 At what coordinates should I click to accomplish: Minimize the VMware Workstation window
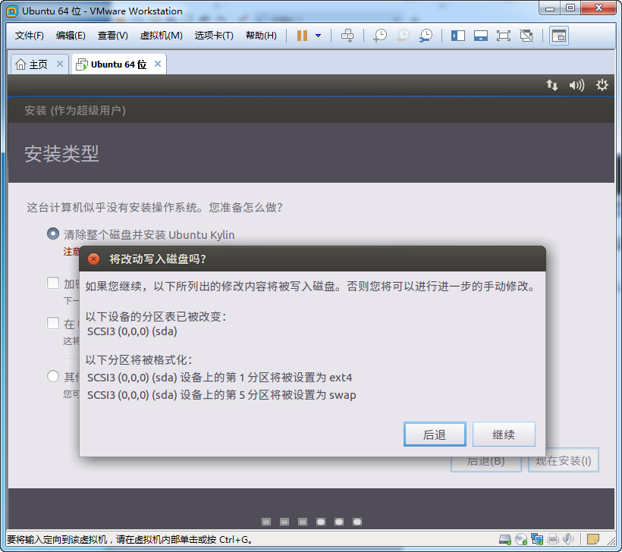coord(550,8)
